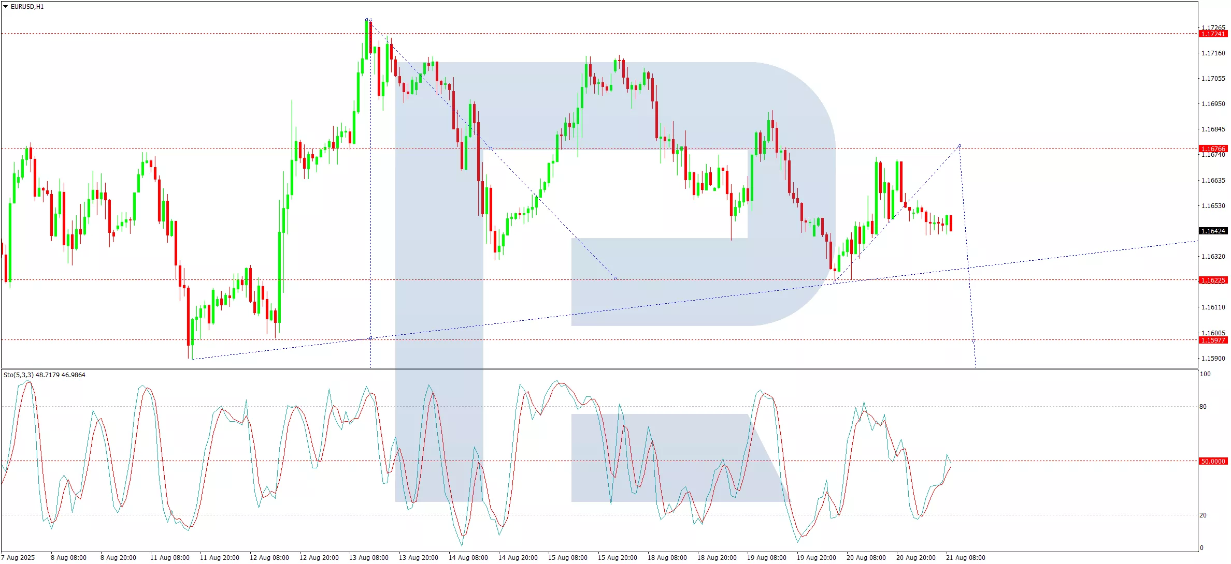Click the red 1.15977 price level label

click(1213, 340)
